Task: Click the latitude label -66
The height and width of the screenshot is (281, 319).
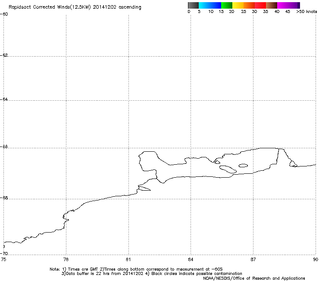Action: click(4, 147)
